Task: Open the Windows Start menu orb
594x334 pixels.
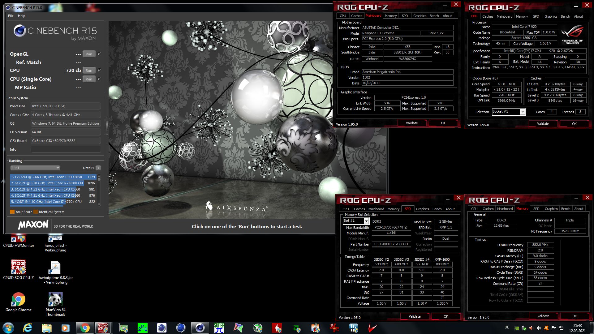Action: (x=8, y=328)
